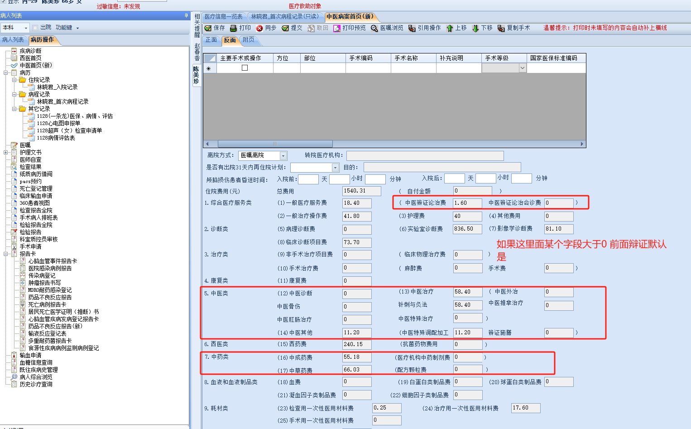Move the row down with 下移

tap(482, 28)
